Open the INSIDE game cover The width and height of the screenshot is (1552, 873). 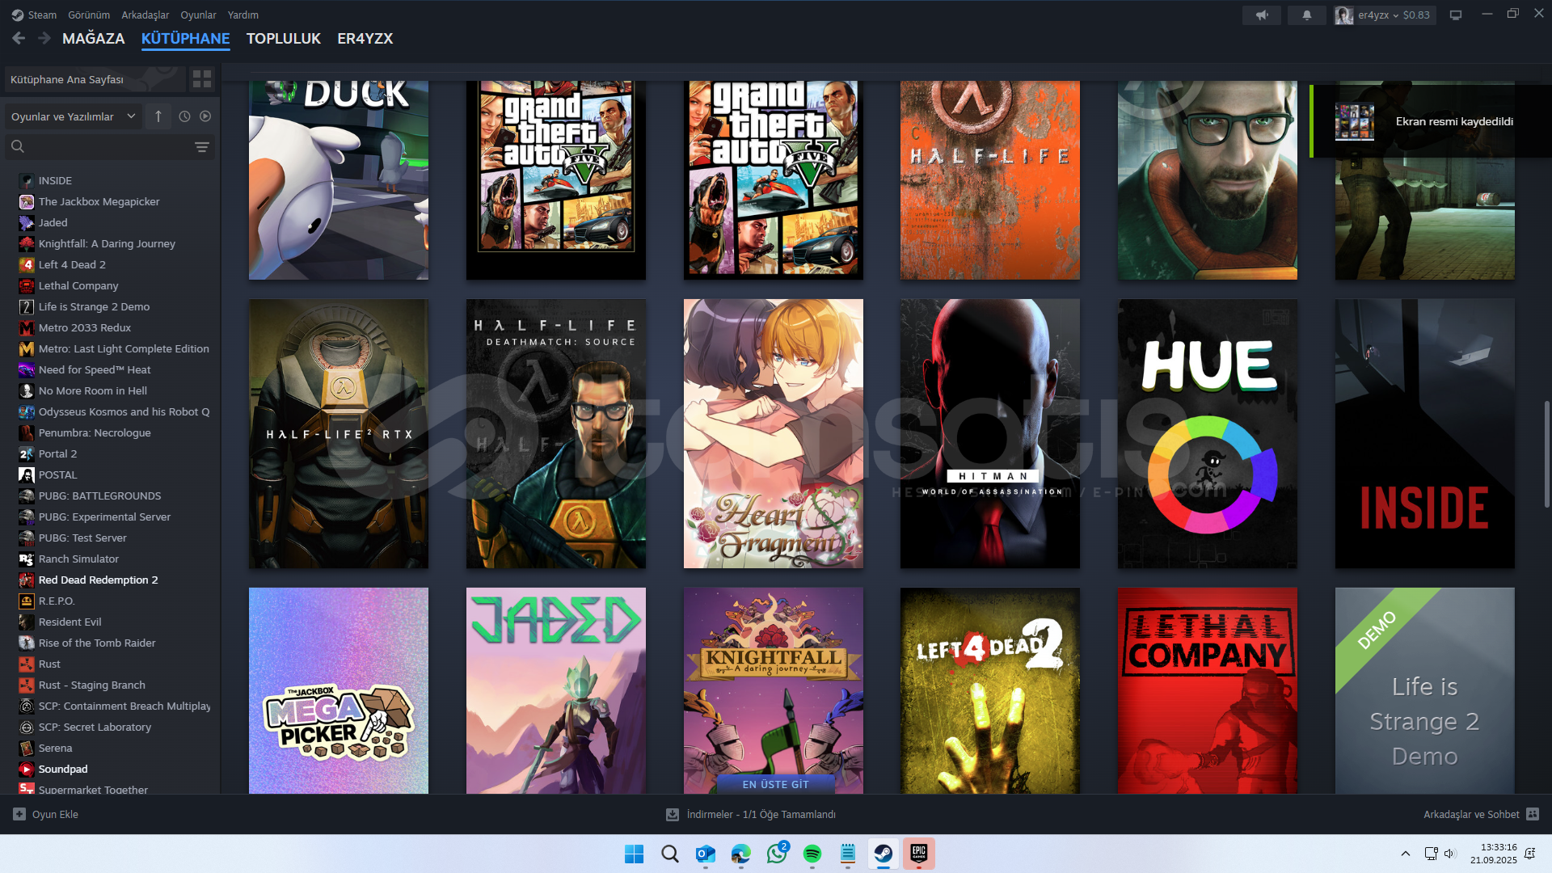pos(1425,434)
